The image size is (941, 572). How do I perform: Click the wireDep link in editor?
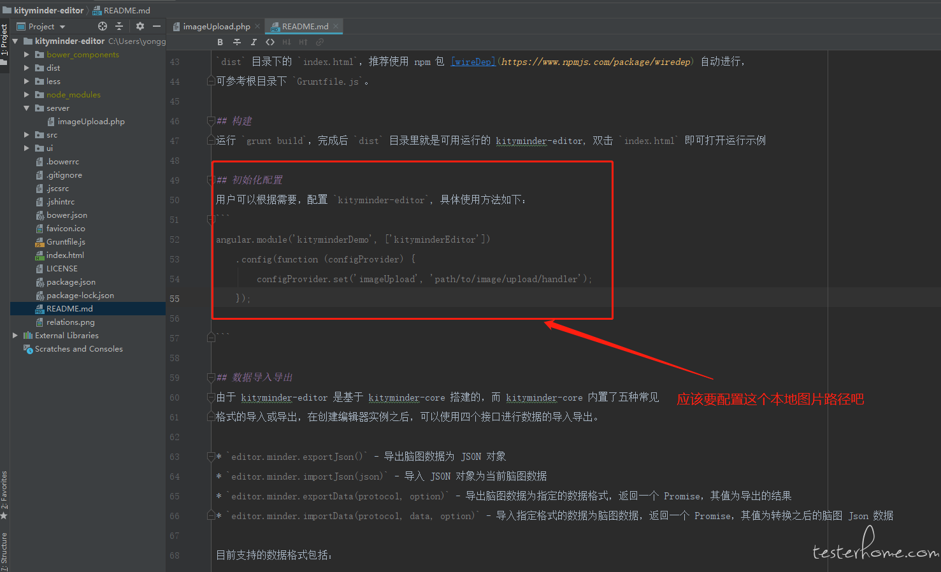click(473, 62)
